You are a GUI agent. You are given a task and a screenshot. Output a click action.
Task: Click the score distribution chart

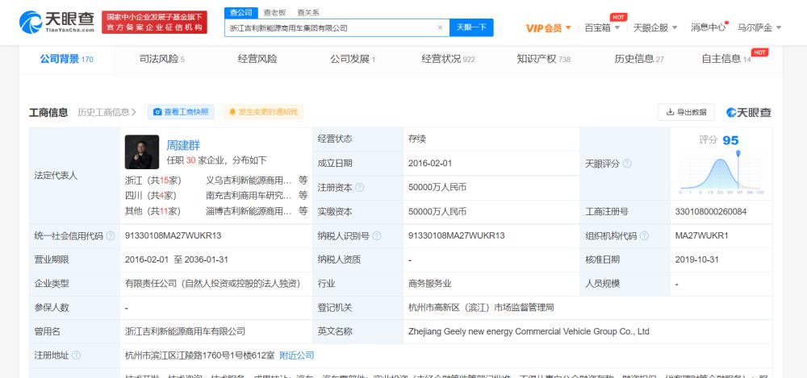click(721, 174)
